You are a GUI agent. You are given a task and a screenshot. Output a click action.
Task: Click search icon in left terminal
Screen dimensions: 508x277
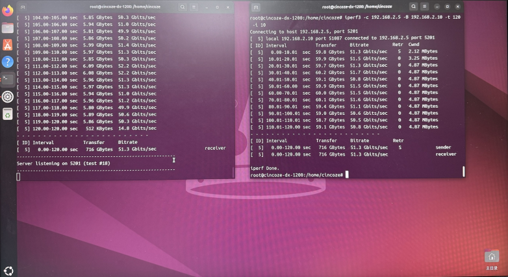coord(184,6)
